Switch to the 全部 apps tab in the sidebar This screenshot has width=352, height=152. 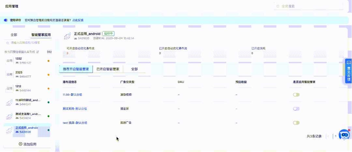14,35
